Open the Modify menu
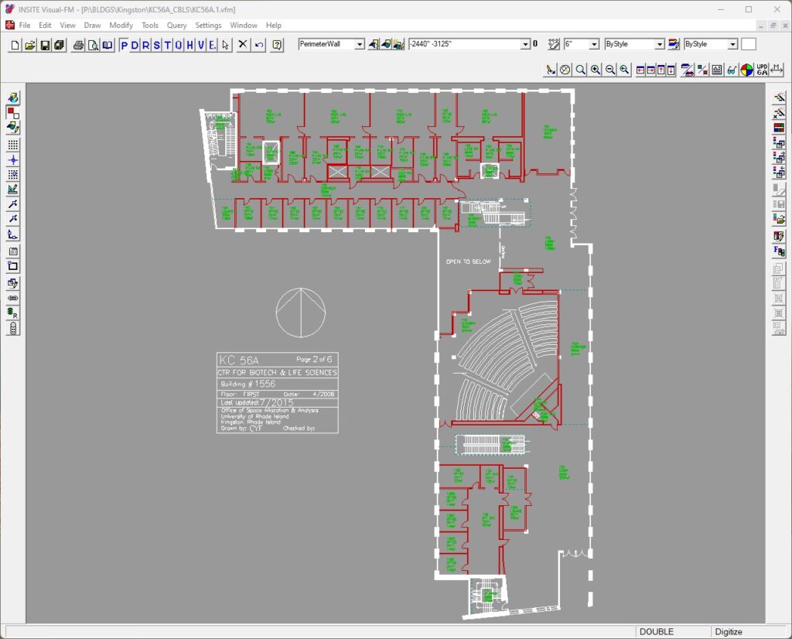This screenshot has width=792, height=639. point(121,26)
